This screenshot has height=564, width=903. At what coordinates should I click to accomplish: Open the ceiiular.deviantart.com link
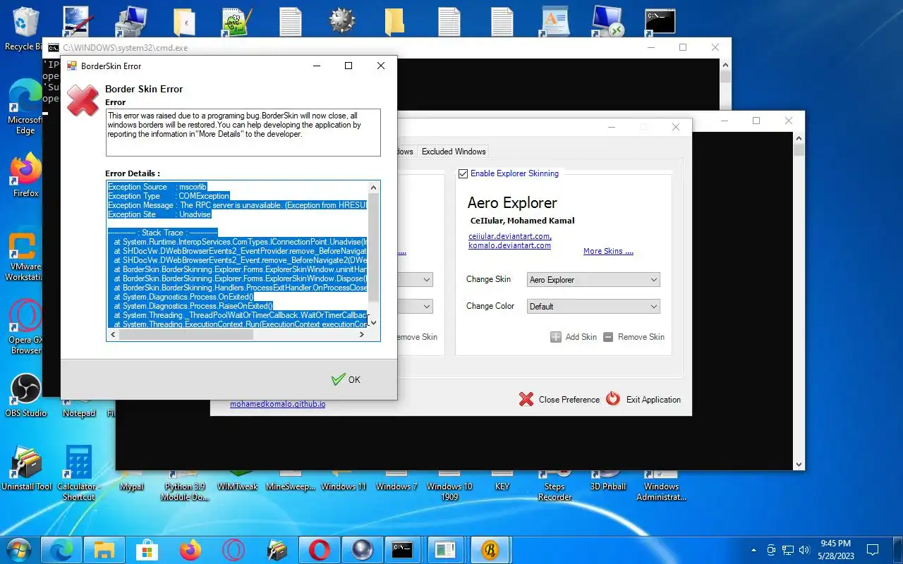pos(510,236)
